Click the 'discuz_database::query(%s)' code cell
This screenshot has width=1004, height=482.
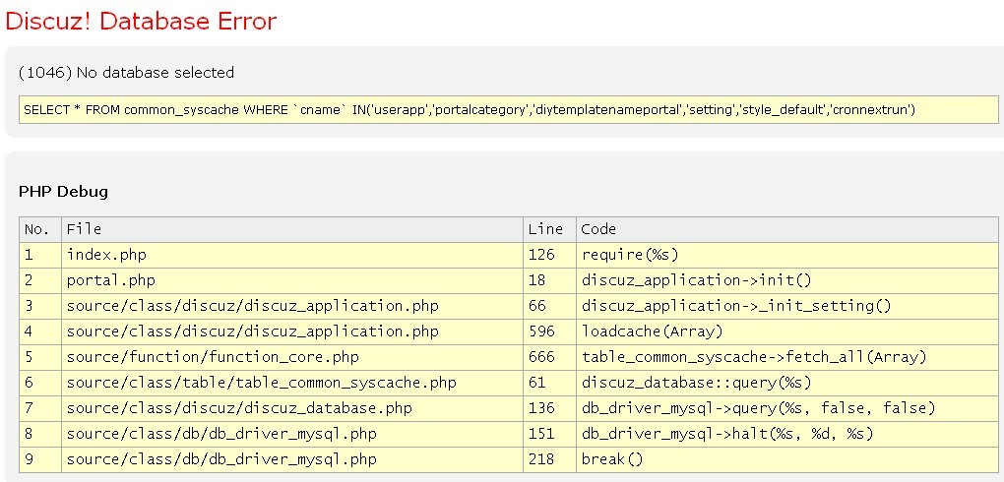pyautogui.click(x=786, y=383)
